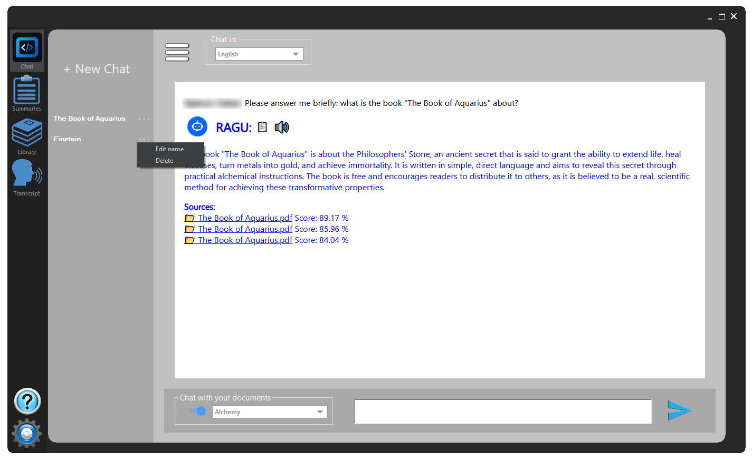752x460 pixels.
Task: Toggle the Chat with your documents switch
Action: coord(197,411)
